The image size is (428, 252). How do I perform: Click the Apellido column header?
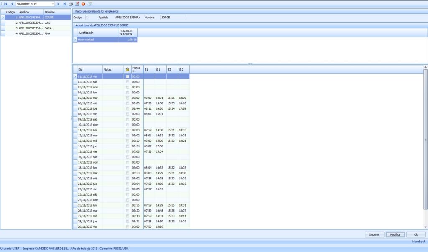pos(31,12)
